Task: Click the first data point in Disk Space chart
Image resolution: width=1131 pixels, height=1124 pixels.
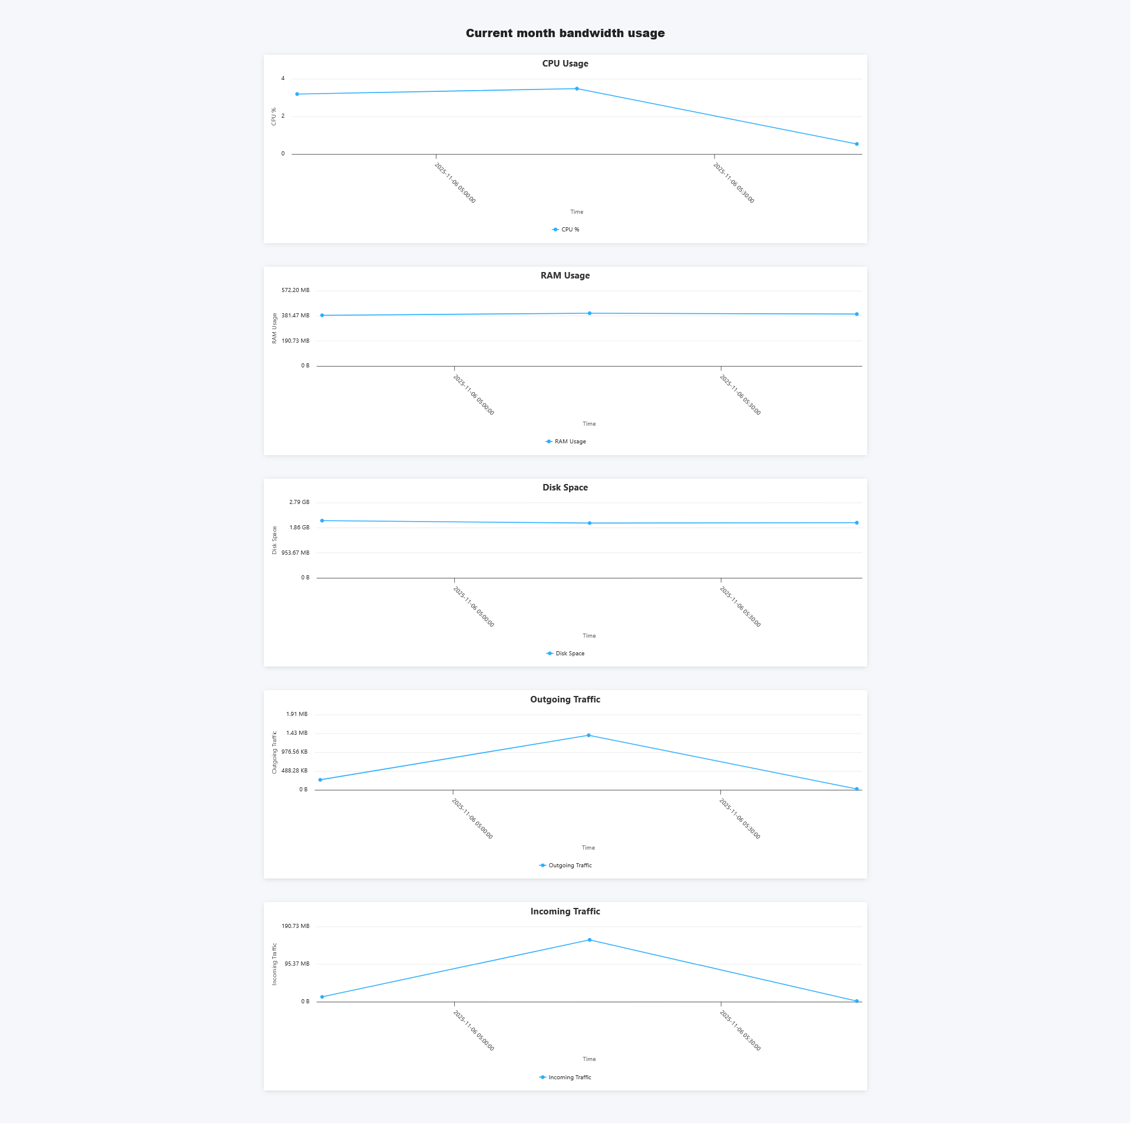Action: pos(322,520)
